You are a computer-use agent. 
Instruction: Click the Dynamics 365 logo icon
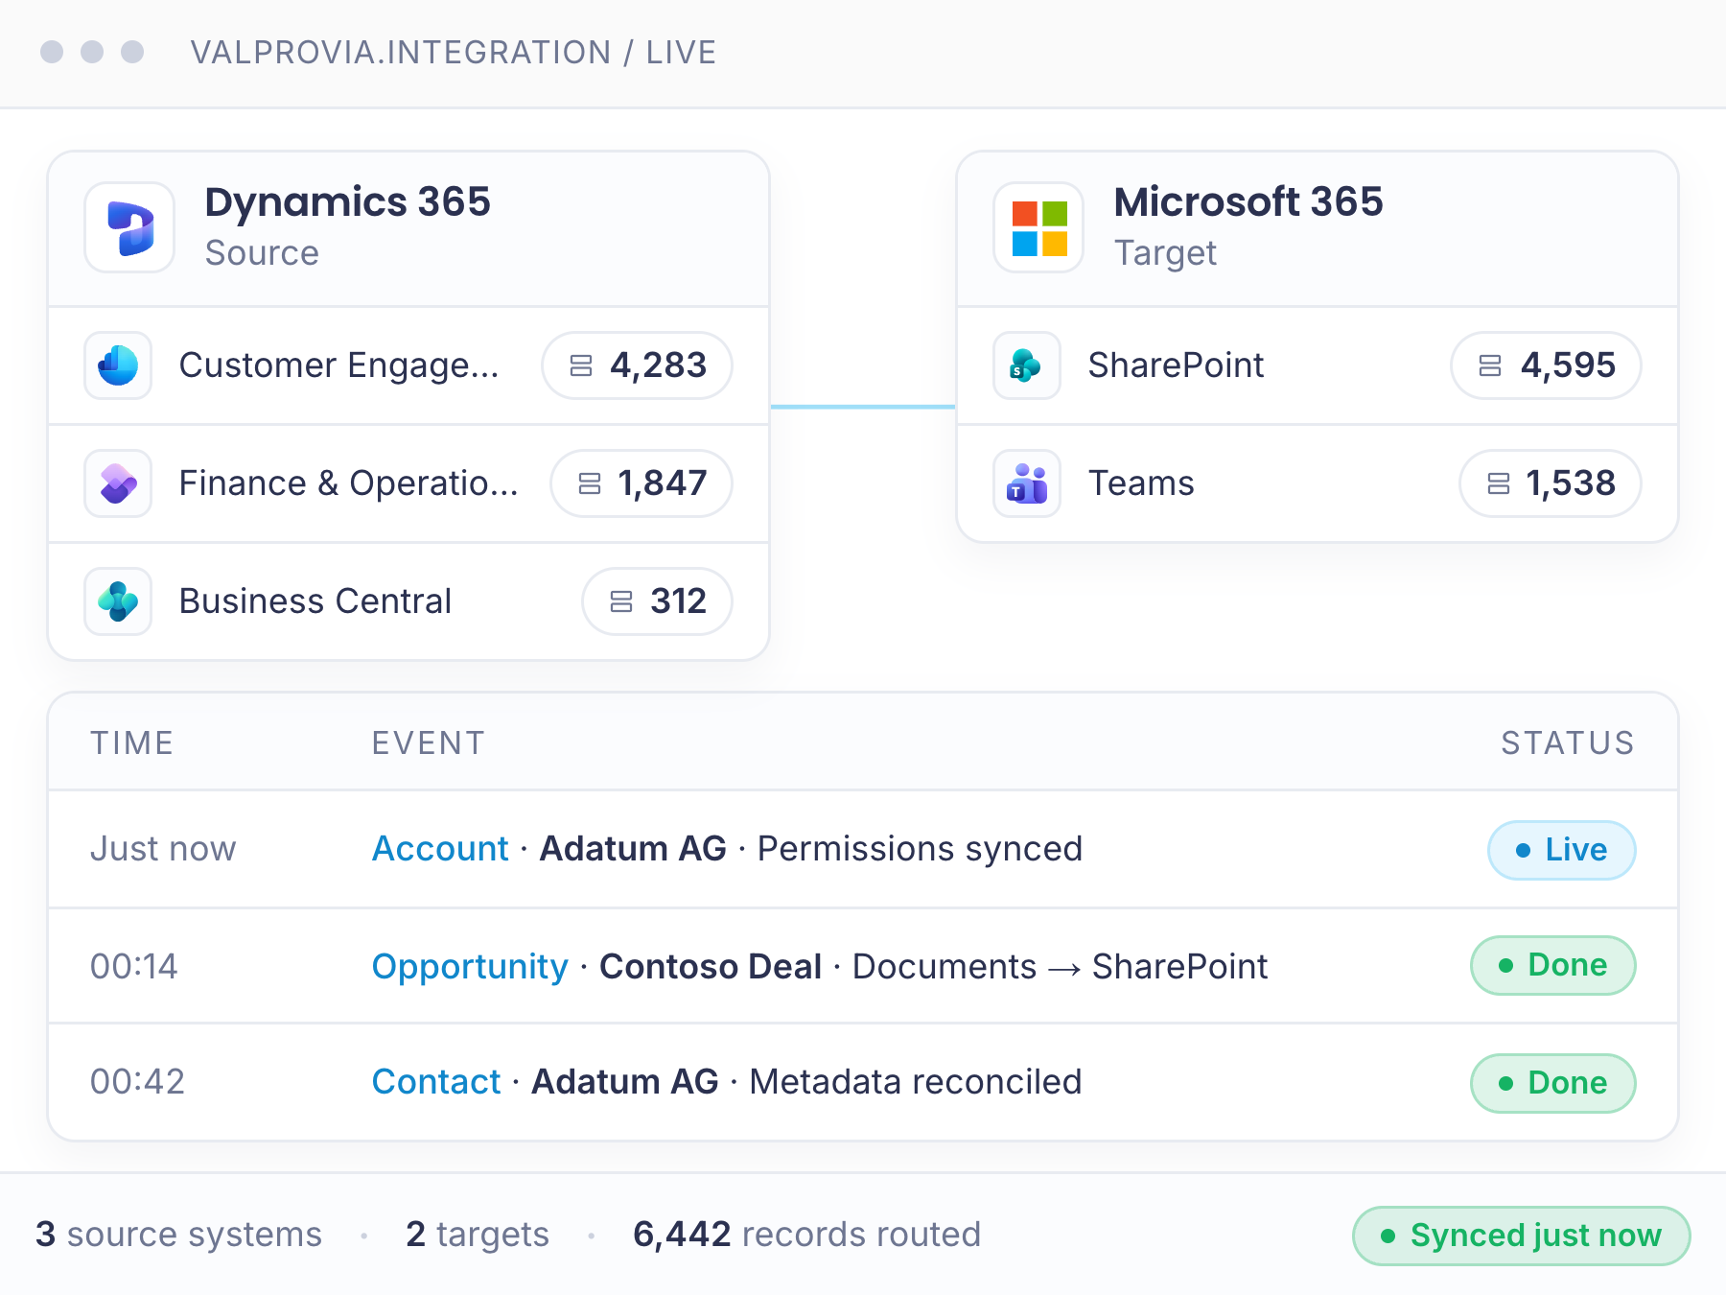pos(129,228)
